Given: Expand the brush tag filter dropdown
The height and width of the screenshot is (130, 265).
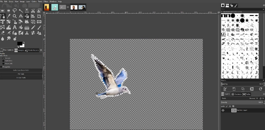Looking at the screenshot, I should 242,9.
